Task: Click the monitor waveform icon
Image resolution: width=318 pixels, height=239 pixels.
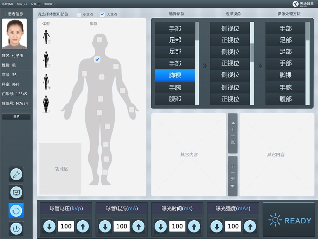Action: tap(16, 192)
